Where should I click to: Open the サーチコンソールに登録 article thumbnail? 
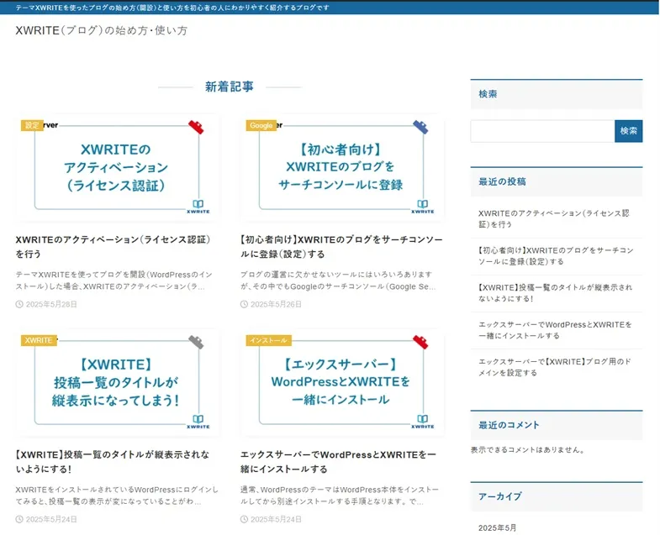coord(342,168)
